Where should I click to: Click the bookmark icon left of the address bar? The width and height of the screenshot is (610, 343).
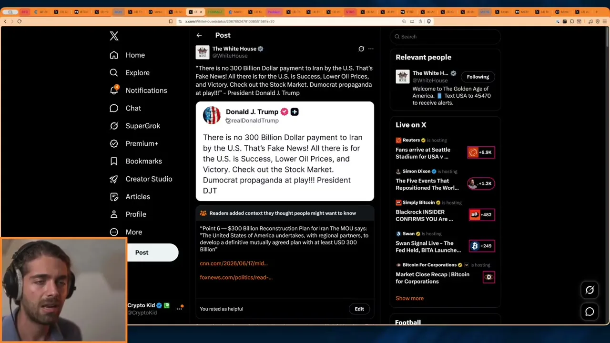pyautogui.click(x=171, y=21)
